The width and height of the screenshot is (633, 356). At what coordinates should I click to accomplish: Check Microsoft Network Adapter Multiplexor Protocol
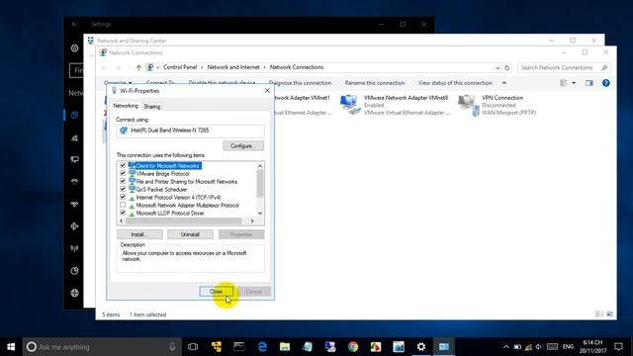click(123, 205)
